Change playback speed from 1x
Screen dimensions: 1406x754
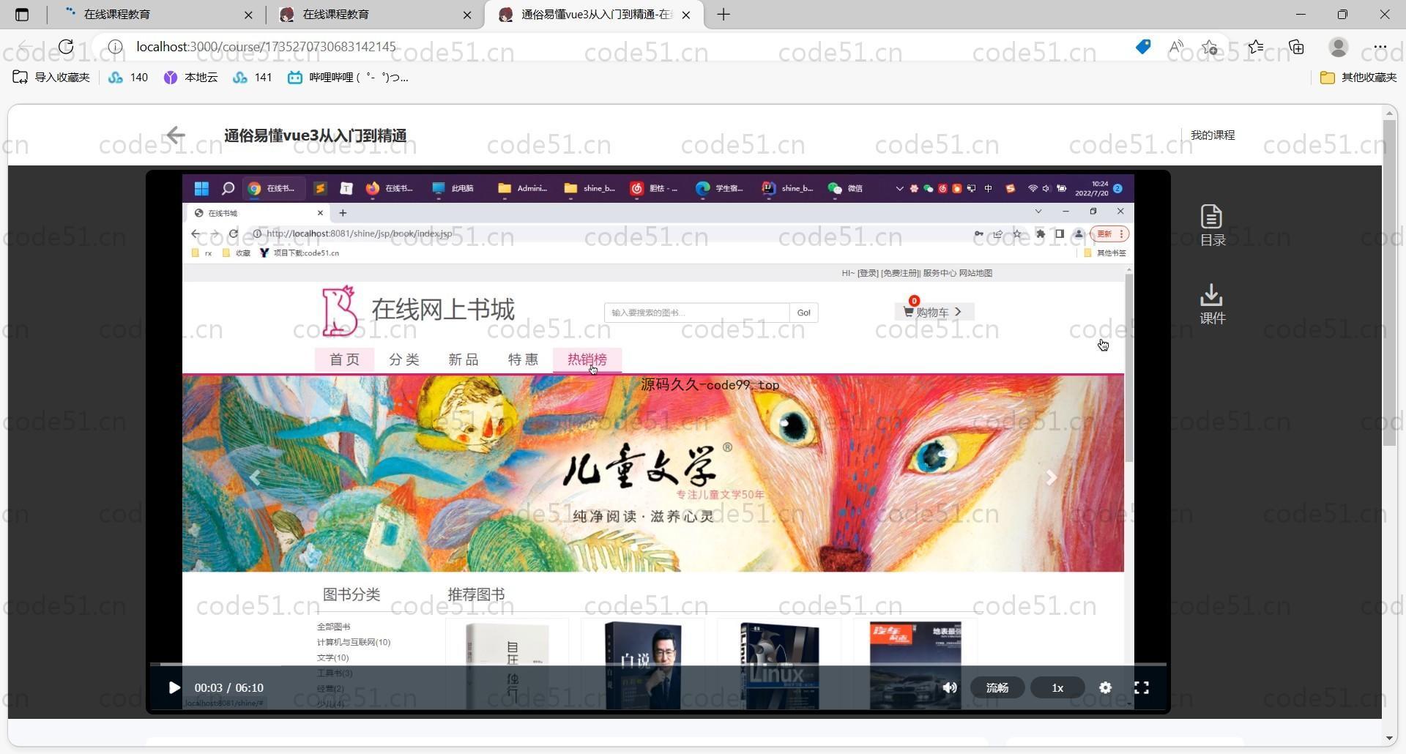coord(1057,688)
